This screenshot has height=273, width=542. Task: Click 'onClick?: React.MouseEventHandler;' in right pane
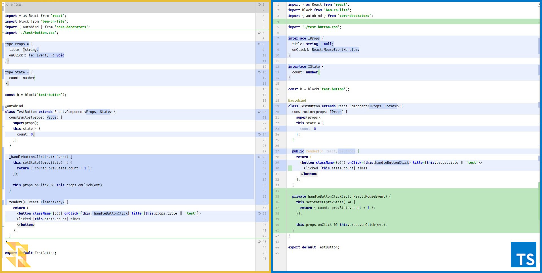[326, 50]
